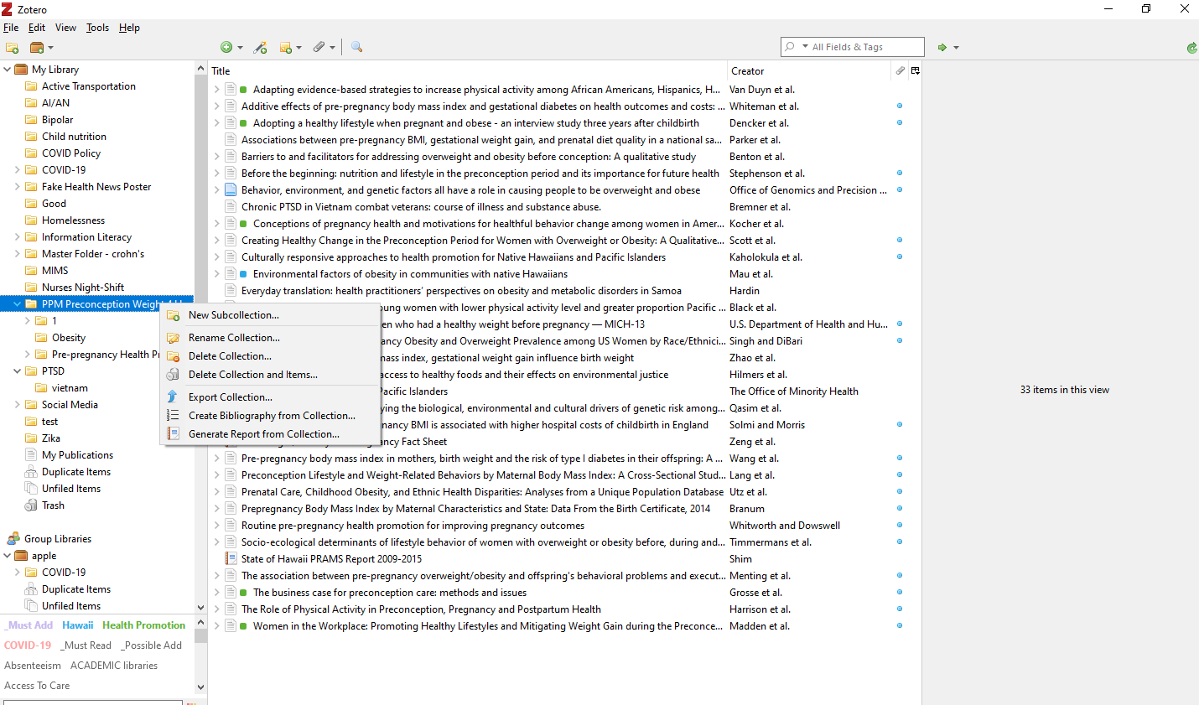1199x705 pixels.
Task: Expand the Social Media collection
Action: [x=18, y=405]
